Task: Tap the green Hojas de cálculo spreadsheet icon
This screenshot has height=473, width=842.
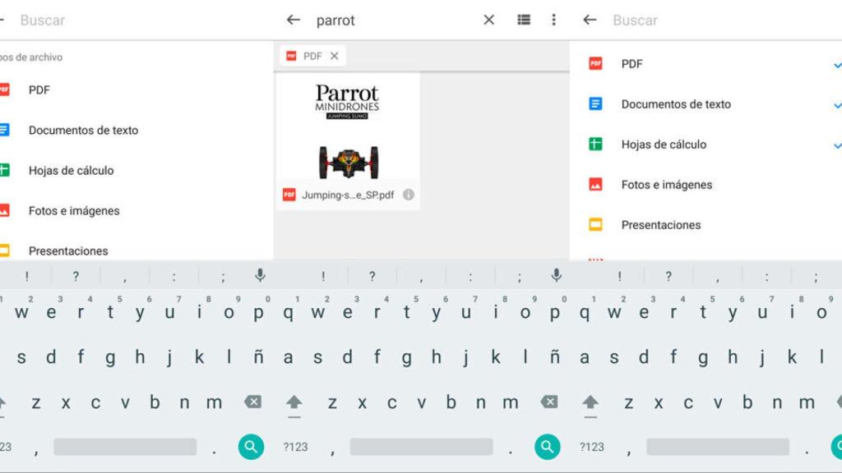Action: point(8,170)
